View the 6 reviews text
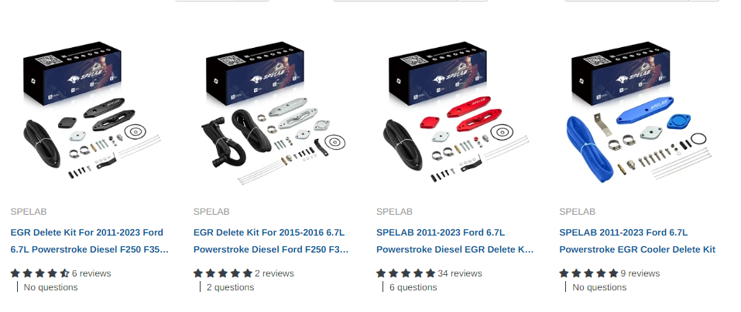The width and height of the screenshot is (741, 312). [x=91, y=273]
